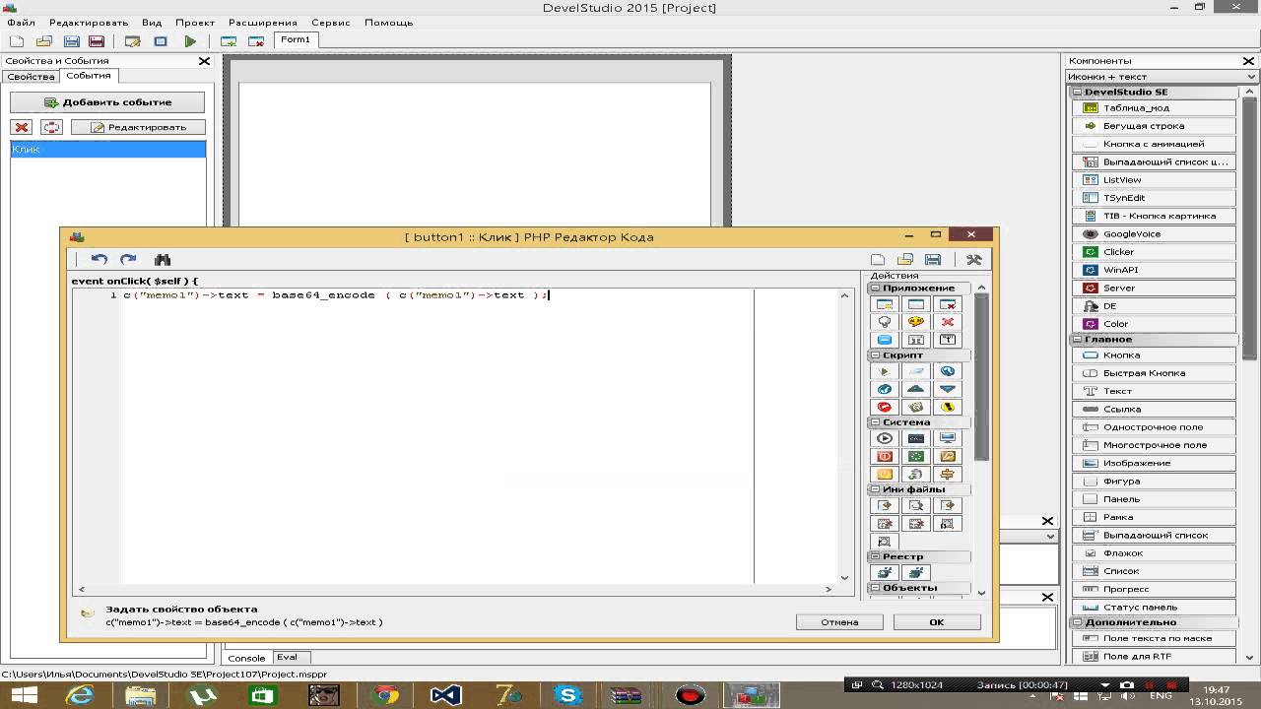This screenshot has height=709, width=1261.
Task: Select the Флажок component
Action: [1155, 553]
